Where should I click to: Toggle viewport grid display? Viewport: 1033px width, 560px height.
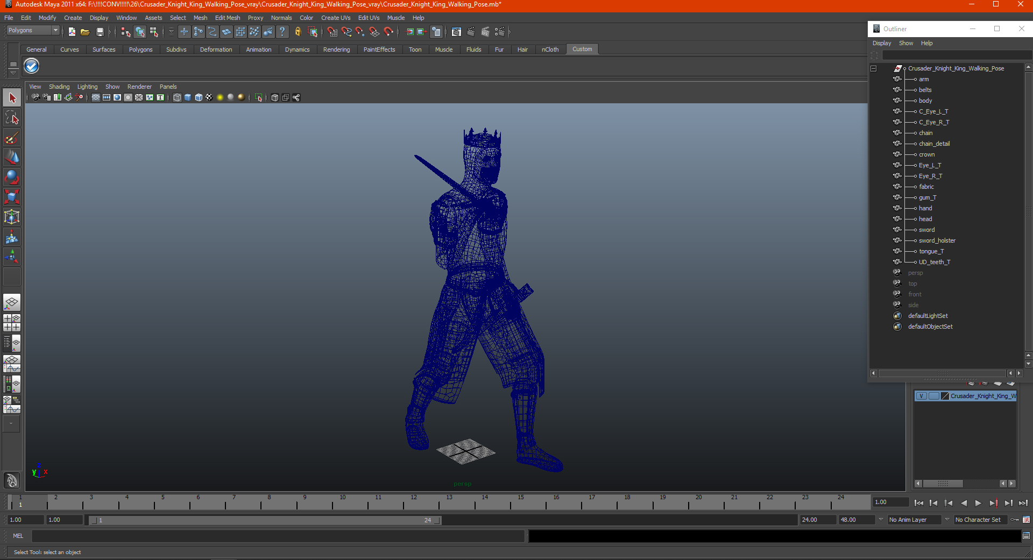coord(96,97)
